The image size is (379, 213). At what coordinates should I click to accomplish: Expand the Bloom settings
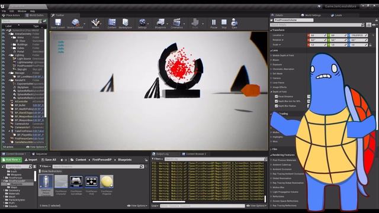tap(271, 60)
